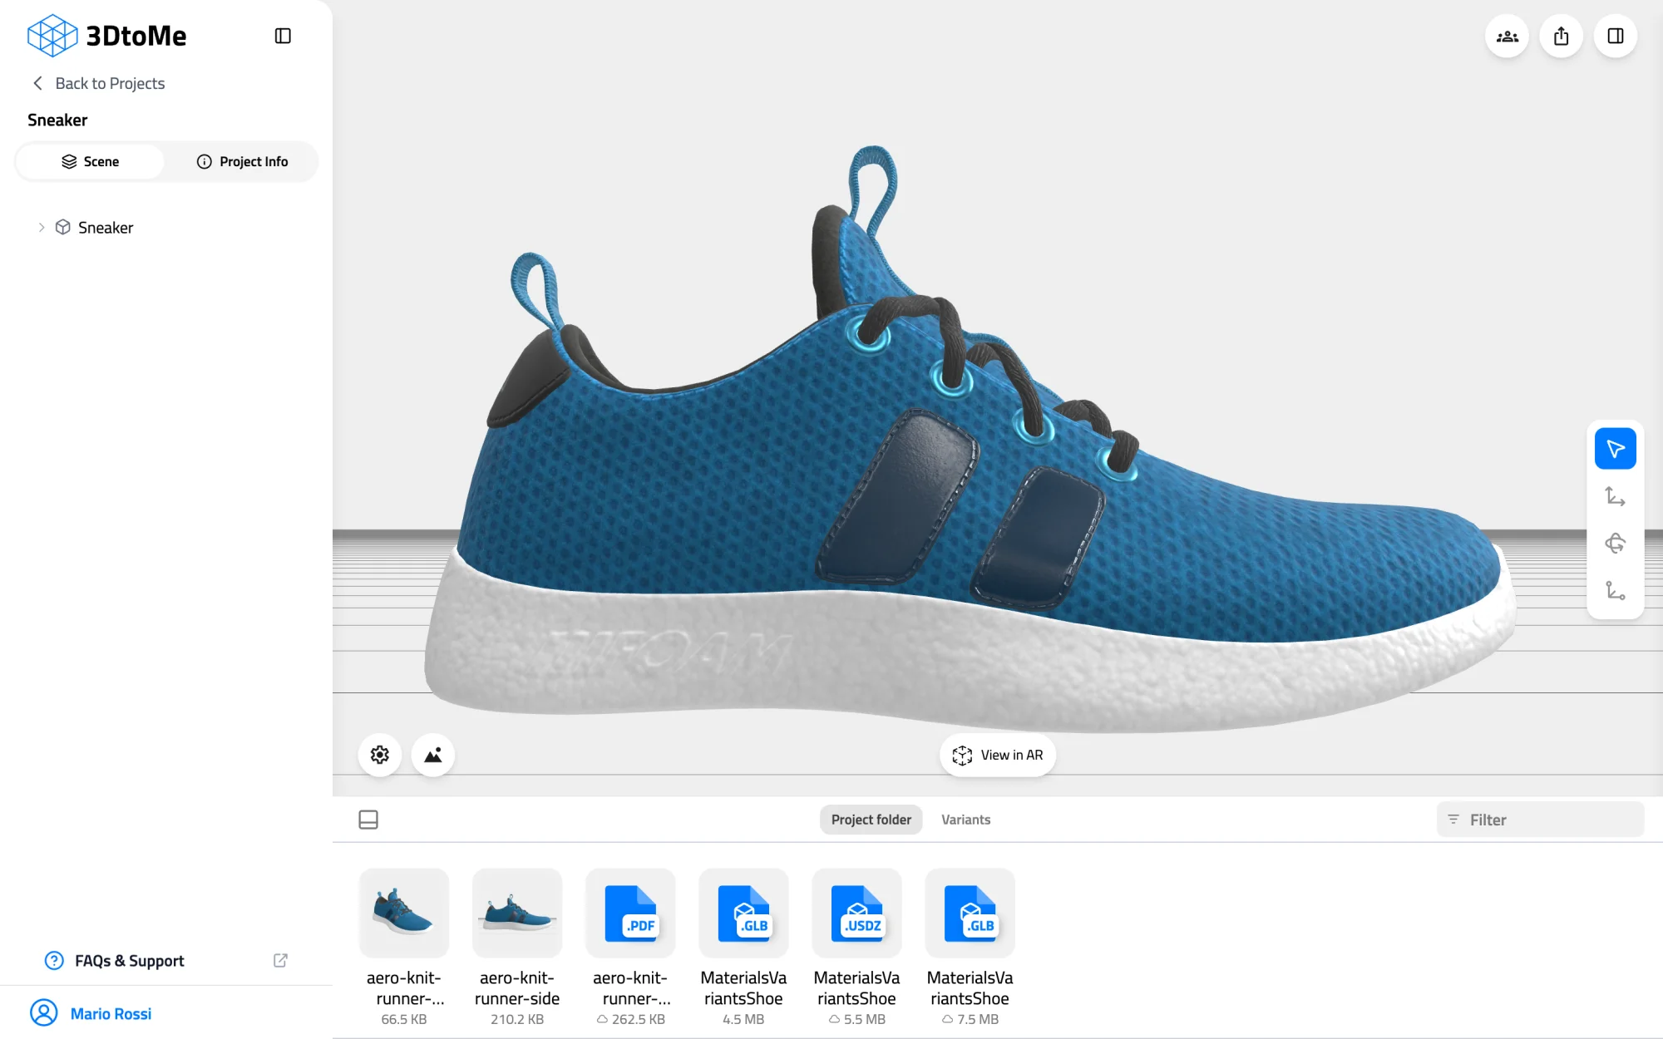
Task: Click the 3DtoMe cube logo
Action: click(x=52, y=36)
